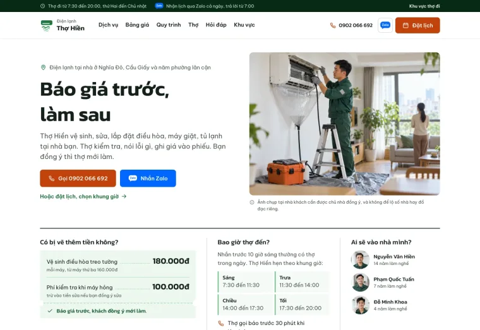Select the Trưa 11:30 đến 14:00 slot
The height and width of the screenshot is (330, 480).
[302, 281]
